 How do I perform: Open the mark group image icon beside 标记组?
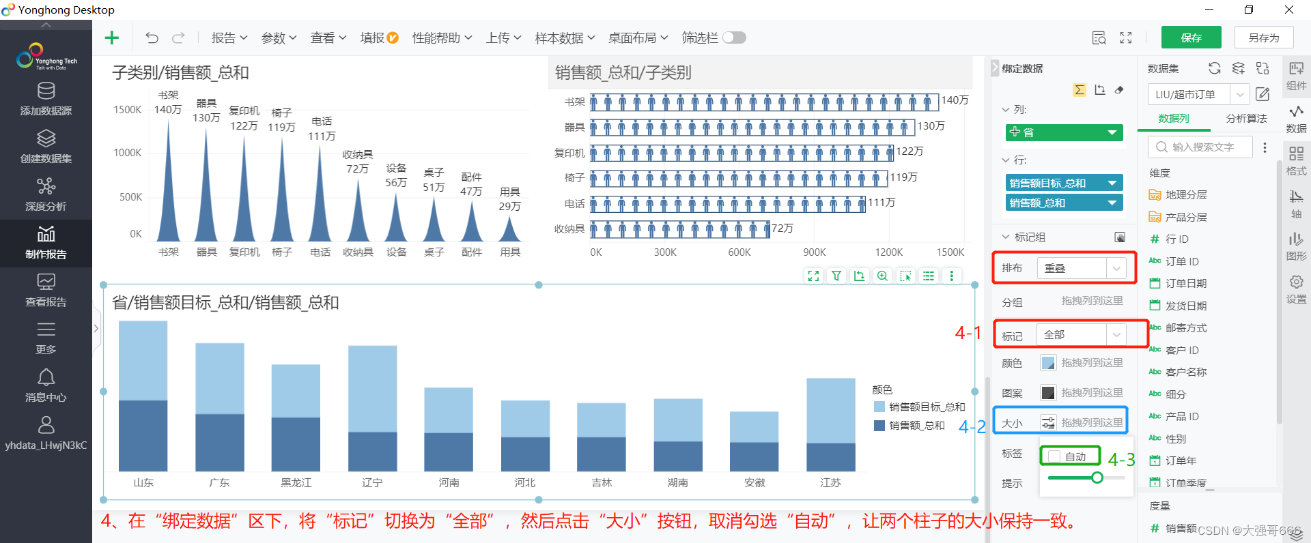(x=1120, y=237)
